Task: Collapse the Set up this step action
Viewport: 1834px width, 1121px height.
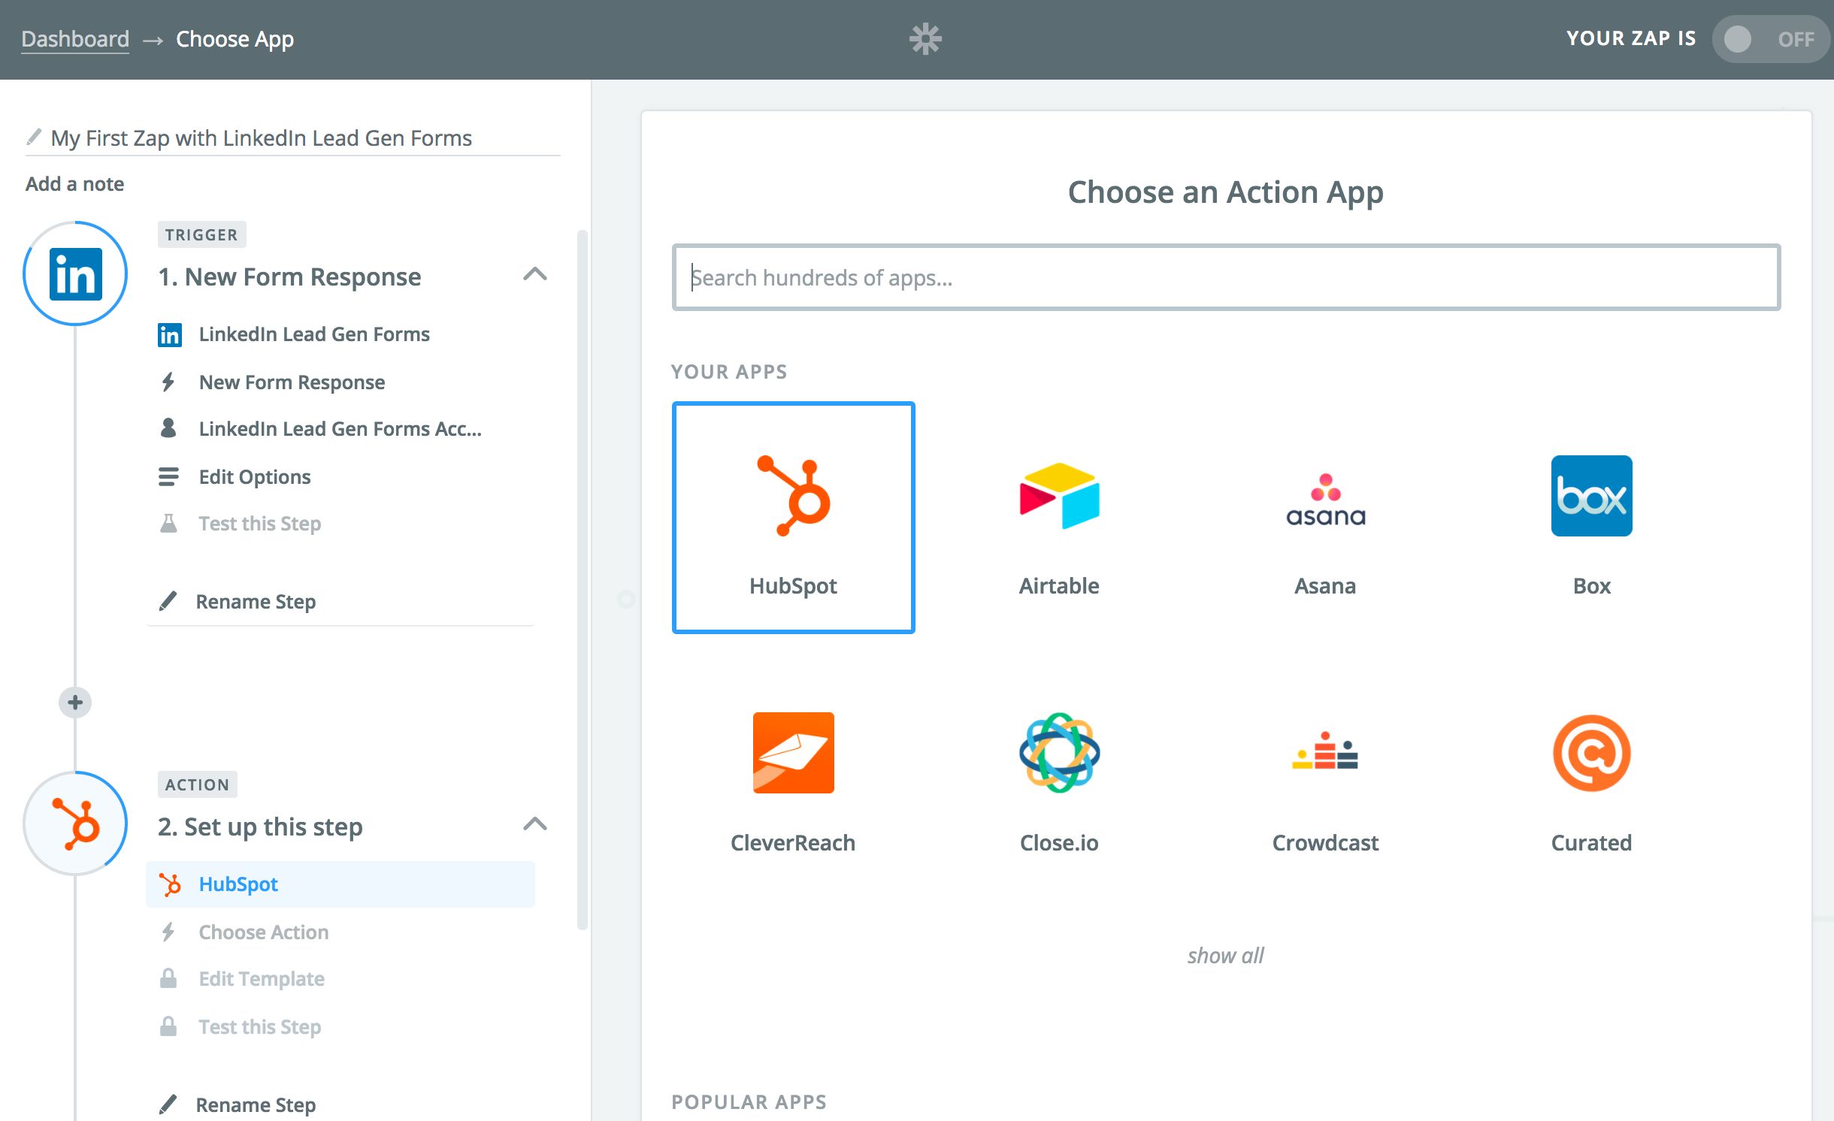Action: click(534, 824)
